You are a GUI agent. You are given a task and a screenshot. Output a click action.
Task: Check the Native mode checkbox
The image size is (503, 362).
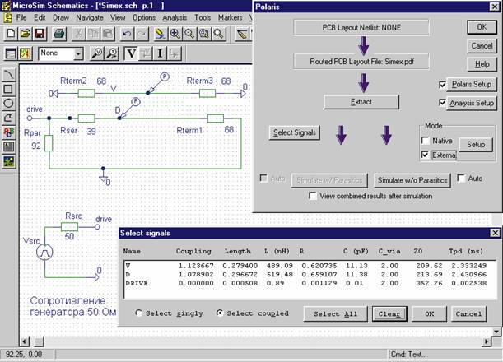point(426,141)
